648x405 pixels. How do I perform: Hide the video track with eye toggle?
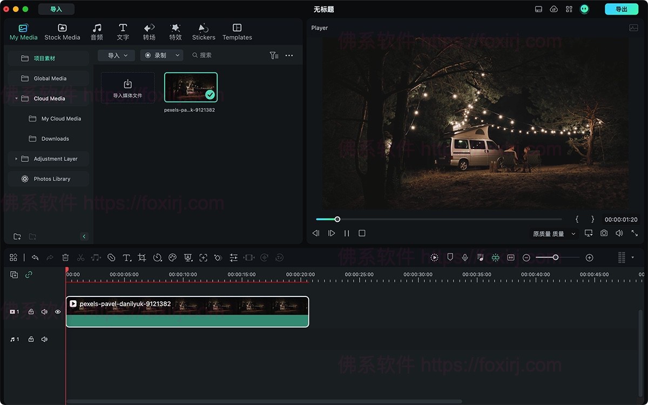[58, 312]
